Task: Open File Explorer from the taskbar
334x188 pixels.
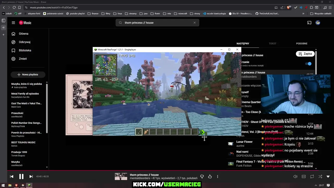Action: (10, 185)
